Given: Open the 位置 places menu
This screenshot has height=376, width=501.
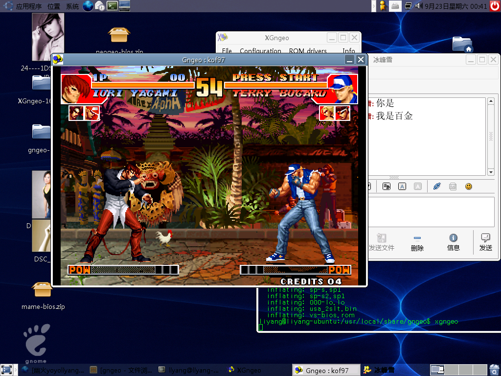Looking at the screenshot, I should tap(53, 6).
